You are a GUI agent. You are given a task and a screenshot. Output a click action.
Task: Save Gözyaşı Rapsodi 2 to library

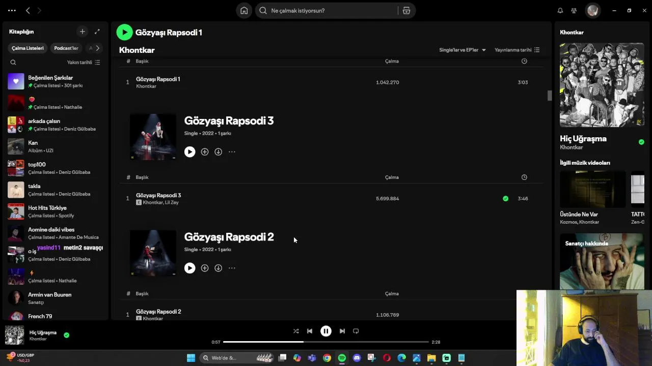(205, 268)
